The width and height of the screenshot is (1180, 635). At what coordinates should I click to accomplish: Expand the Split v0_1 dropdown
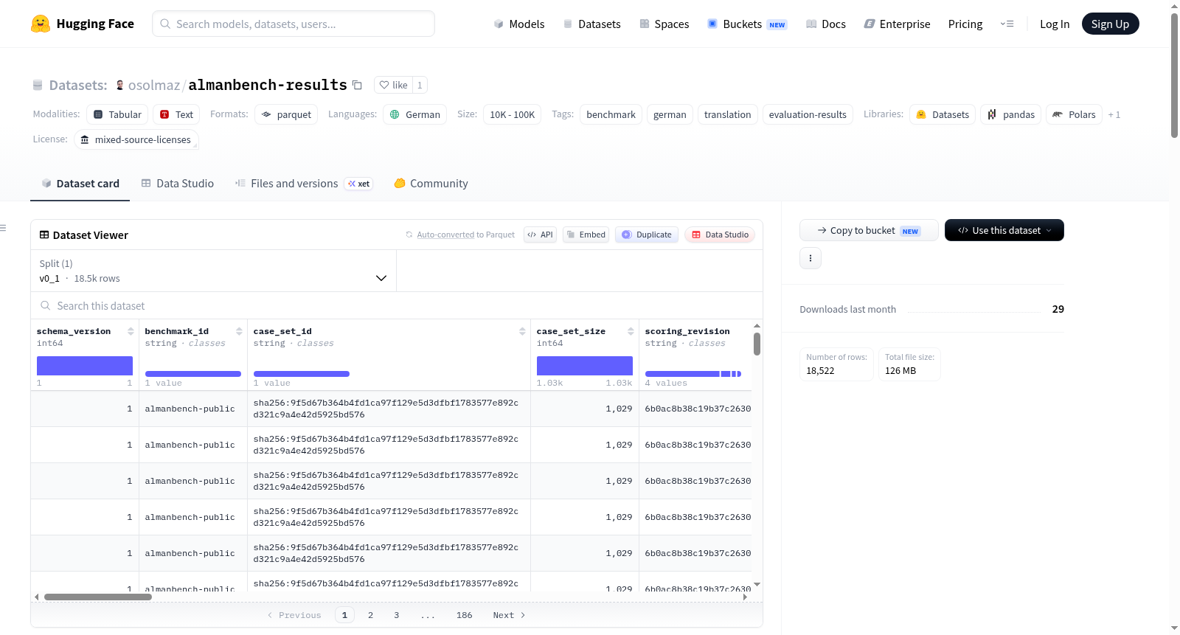tap(213, 271)
